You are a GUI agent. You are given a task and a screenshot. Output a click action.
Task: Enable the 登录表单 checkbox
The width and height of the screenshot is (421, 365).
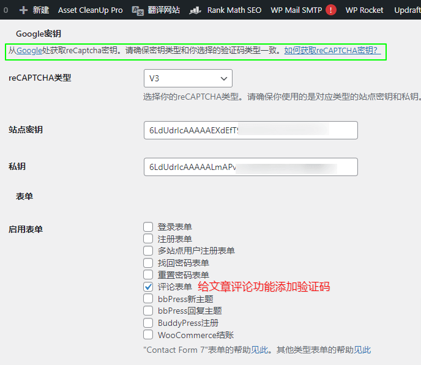pyautogui.click(x=148, y=227)
